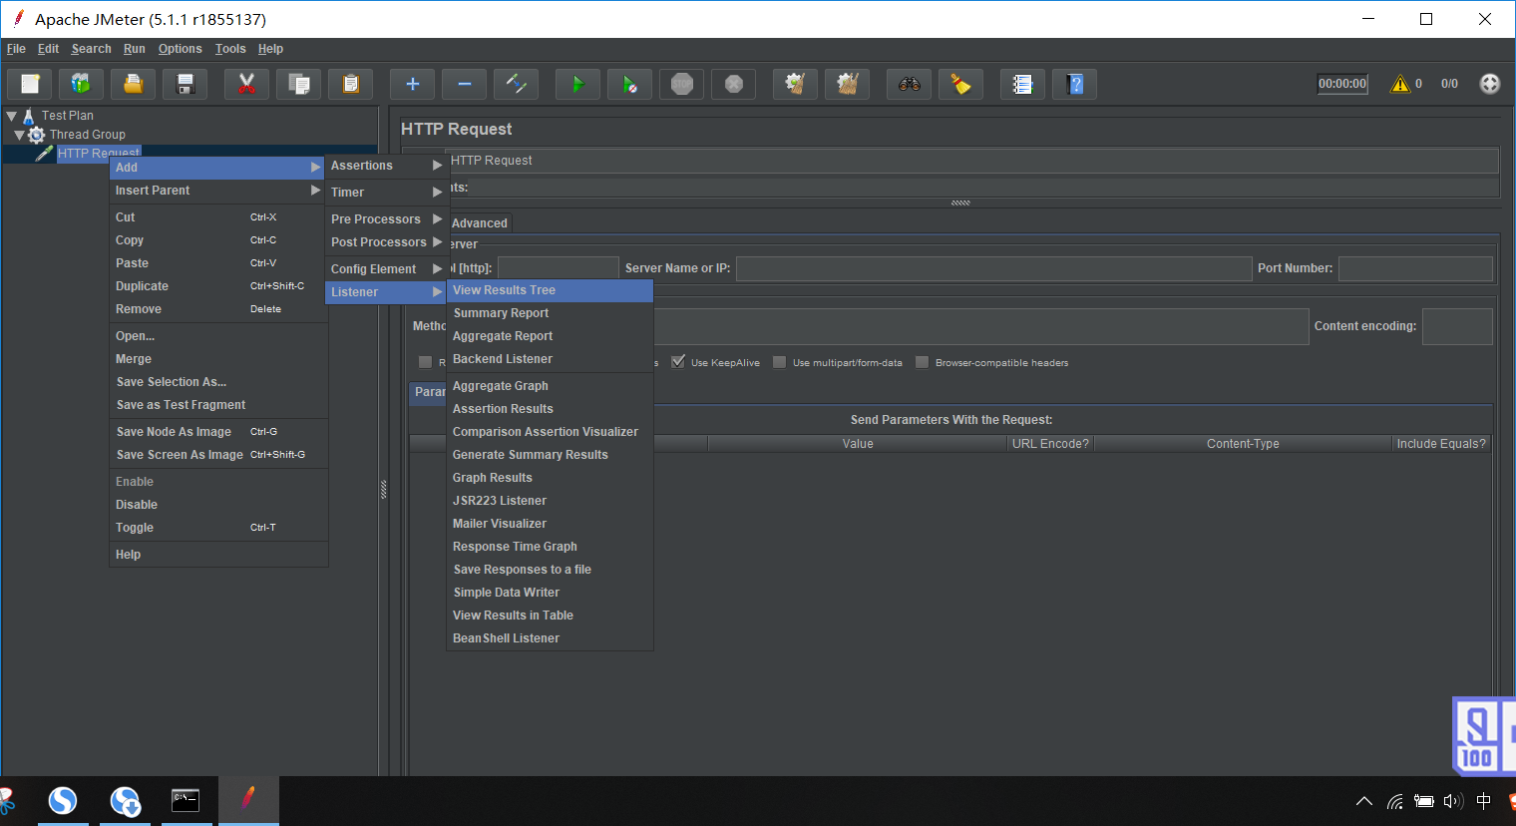The width and height of the screenshot is (1516, 826).
Task: Click the Content-Type column header
Action: click(1243, 444)
